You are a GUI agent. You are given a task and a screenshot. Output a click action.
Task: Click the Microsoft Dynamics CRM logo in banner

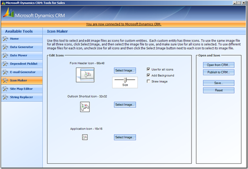click(34, 13)
